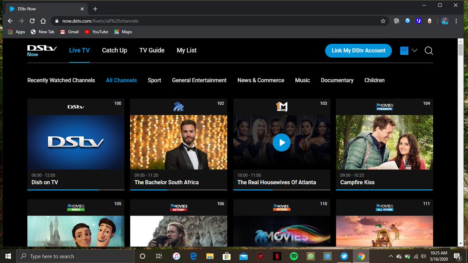Viewport: 468px width, 263px height.
Task: Show hidden system tray icons
Action: click(x=391, y=256)
